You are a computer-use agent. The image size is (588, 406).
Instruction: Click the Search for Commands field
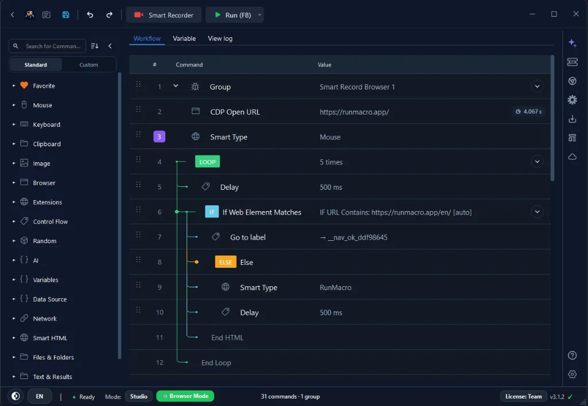click(x=48, y=46)
